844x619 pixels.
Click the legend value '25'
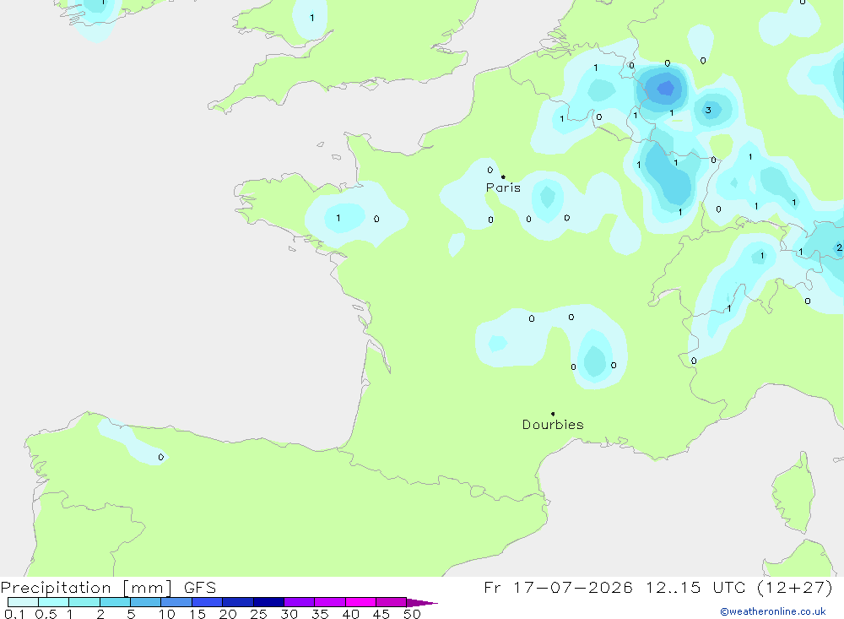pos(258,614)
